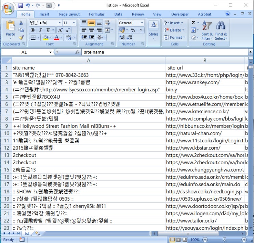Open the Insert Function fx dialog
Image resolution: width=254 pixels, height=243 pixels.
(x=78, y=52)
